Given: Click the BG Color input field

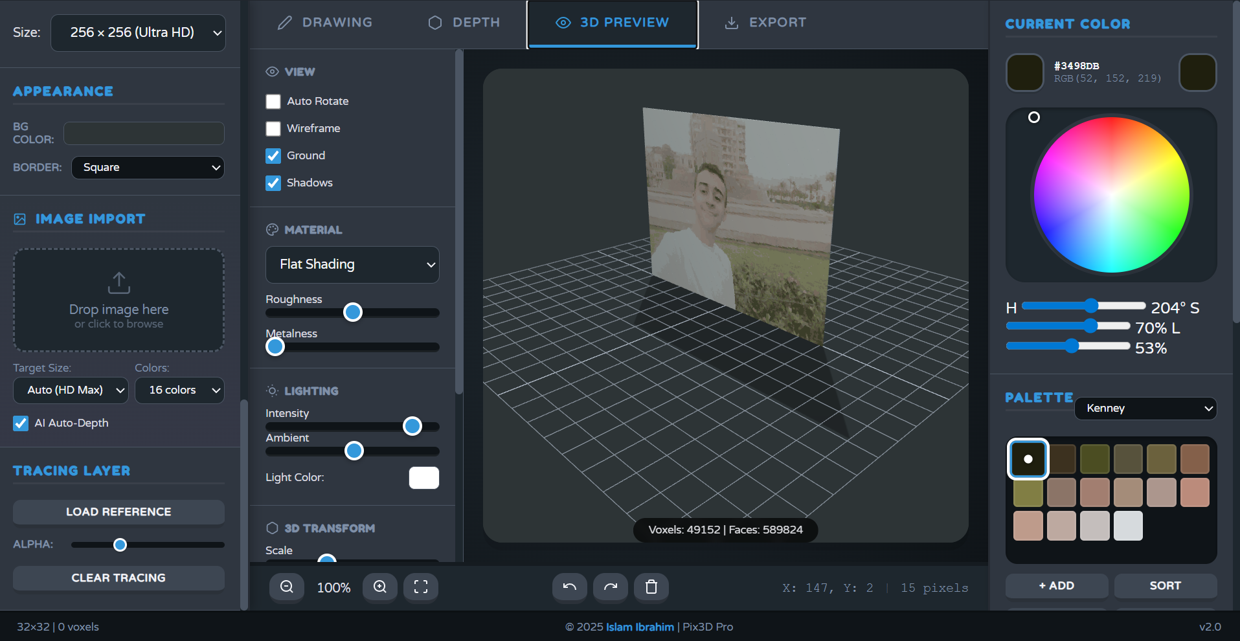Looking at the screenshot, I should click(144, 133).
